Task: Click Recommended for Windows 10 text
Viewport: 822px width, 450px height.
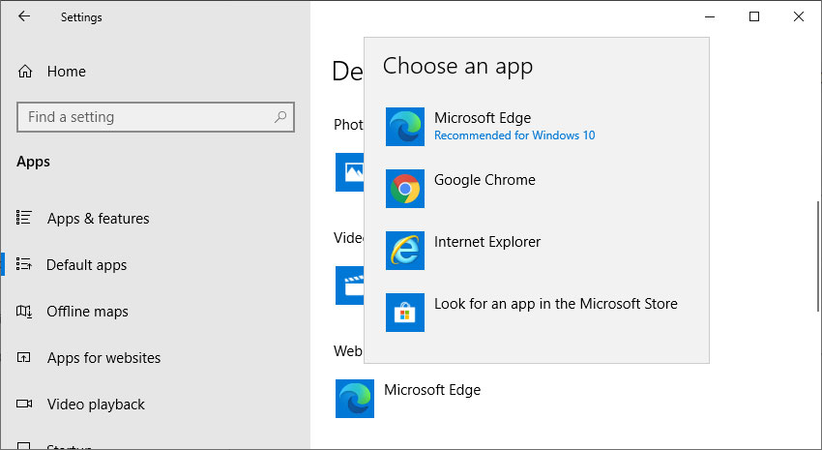Action: tap(514, 135)
